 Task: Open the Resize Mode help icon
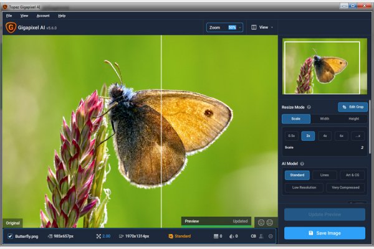click(x=309, y=107)
